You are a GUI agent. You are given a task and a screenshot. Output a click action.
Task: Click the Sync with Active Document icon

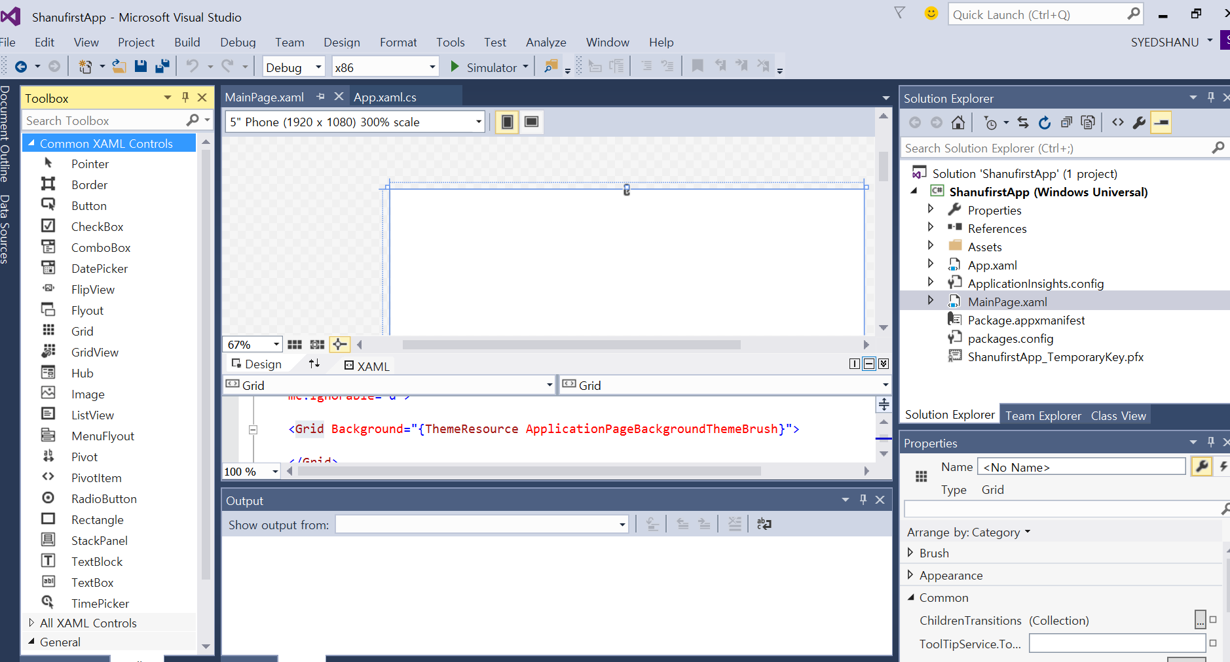coord(1023,122)
